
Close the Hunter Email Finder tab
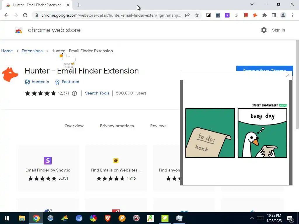68,5
